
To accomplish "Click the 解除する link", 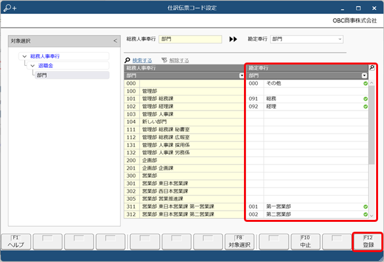I will 179,61.
